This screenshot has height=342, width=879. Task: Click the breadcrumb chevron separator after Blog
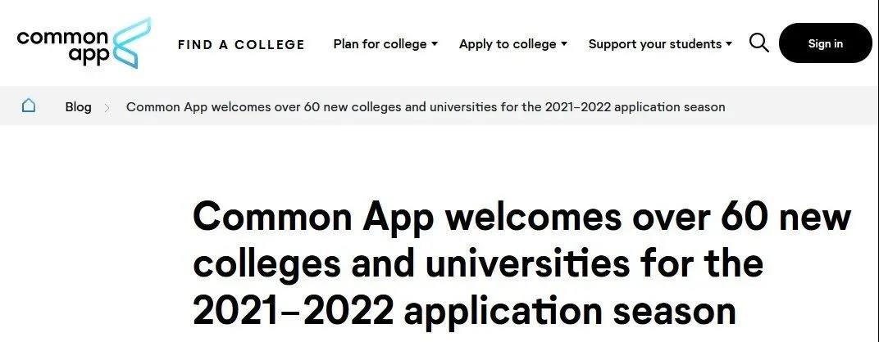[107, 107]
